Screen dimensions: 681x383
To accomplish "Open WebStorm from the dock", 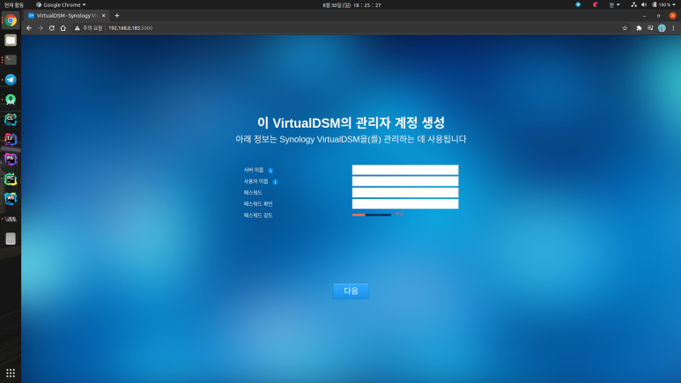I will [11, 198].
